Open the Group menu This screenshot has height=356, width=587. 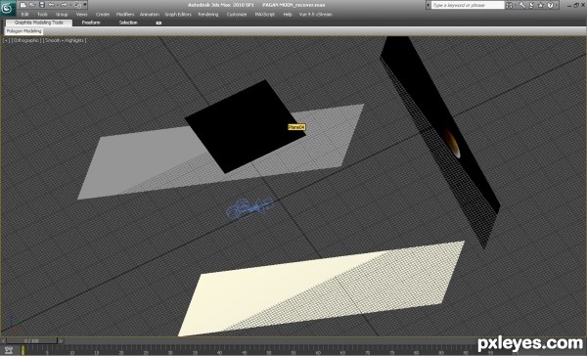coord(62,15)
